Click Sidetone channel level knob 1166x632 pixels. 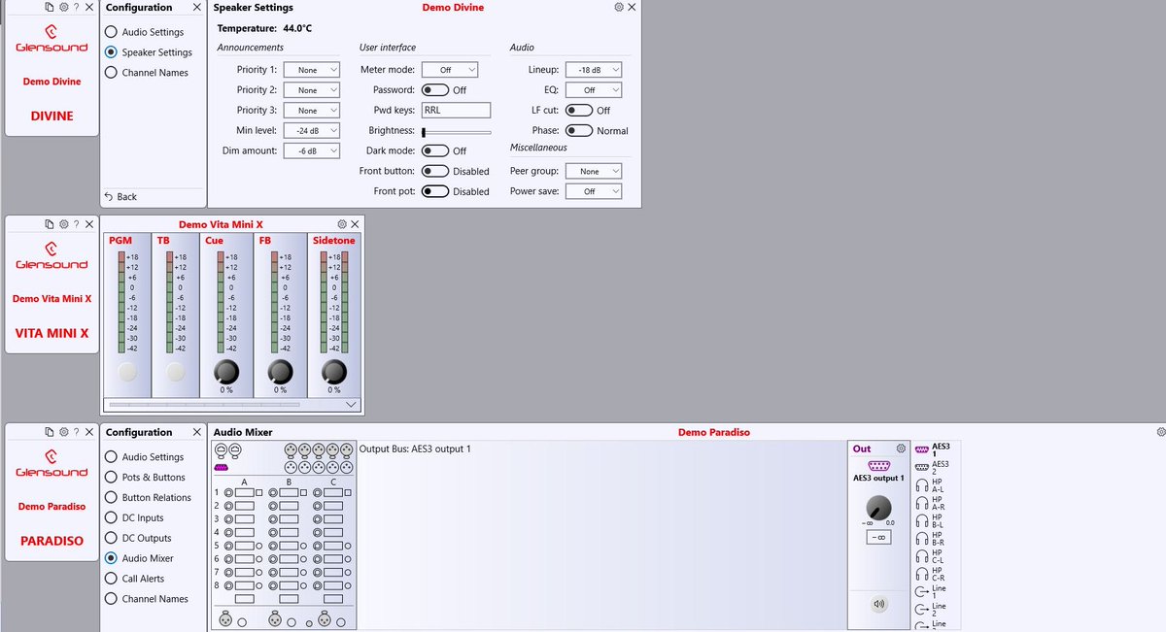pyautogui.click(x=333, y=371)
